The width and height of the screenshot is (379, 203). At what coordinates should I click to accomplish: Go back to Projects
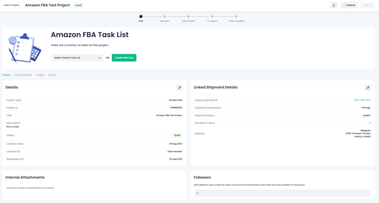[10, 5]
